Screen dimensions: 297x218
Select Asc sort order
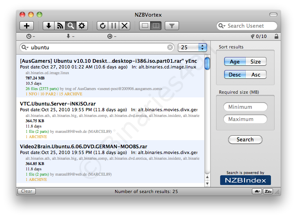coord(256,75)
